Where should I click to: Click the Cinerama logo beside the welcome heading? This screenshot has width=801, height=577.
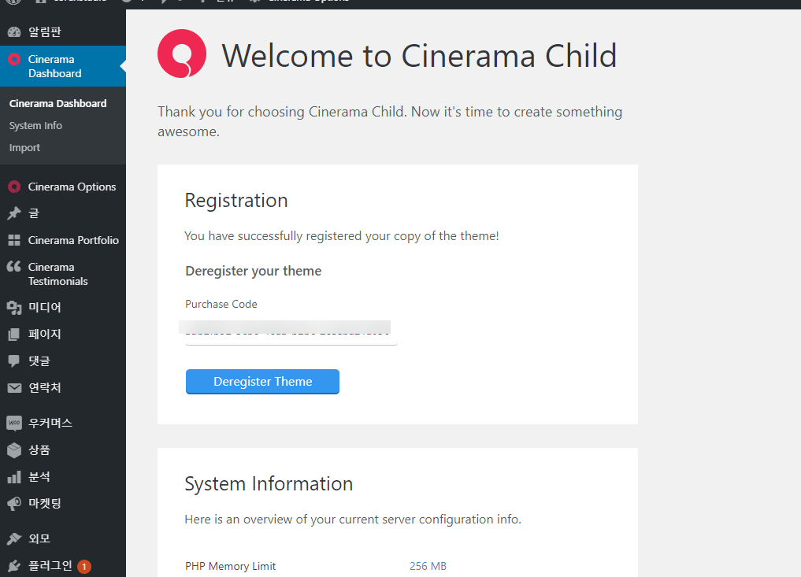[x=182, y=54]
